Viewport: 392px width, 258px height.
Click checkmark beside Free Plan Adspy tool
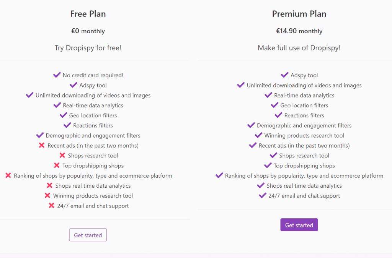73,85
